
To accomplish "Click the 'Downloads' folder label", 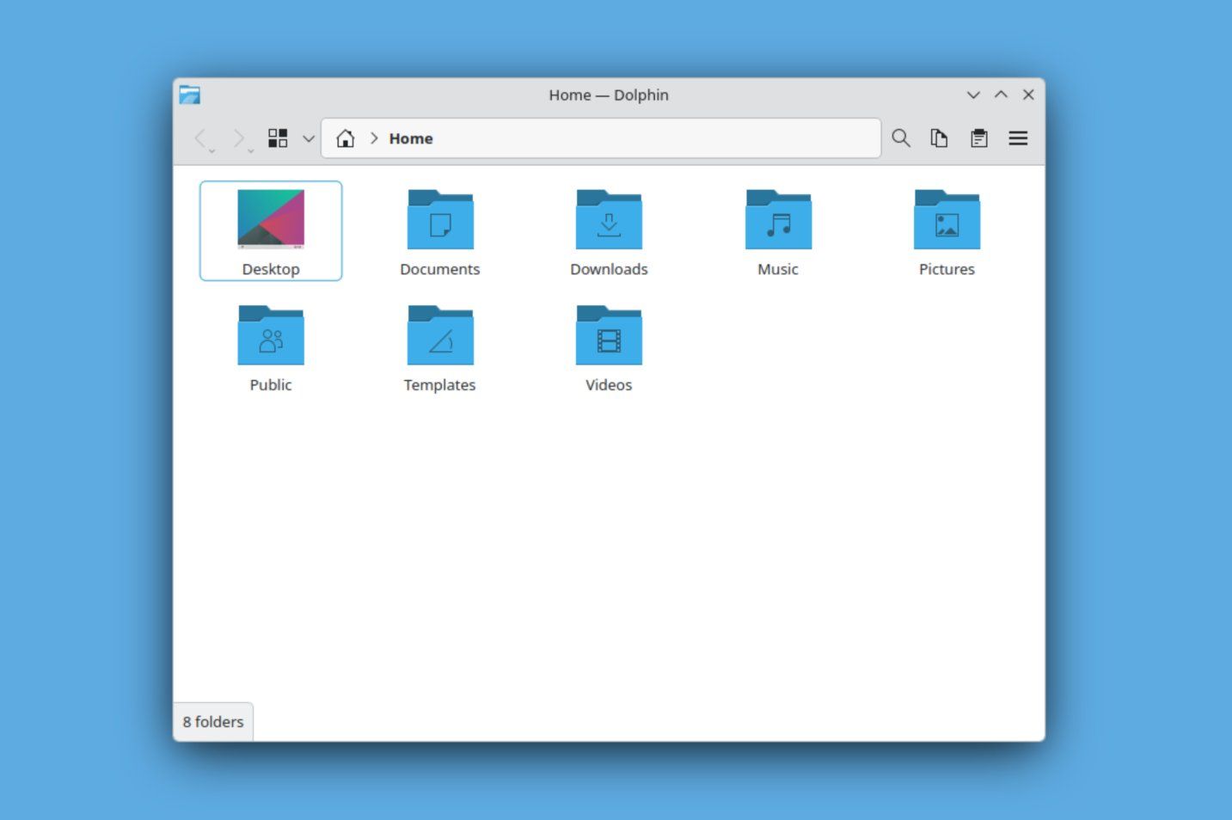I will 609,269.
